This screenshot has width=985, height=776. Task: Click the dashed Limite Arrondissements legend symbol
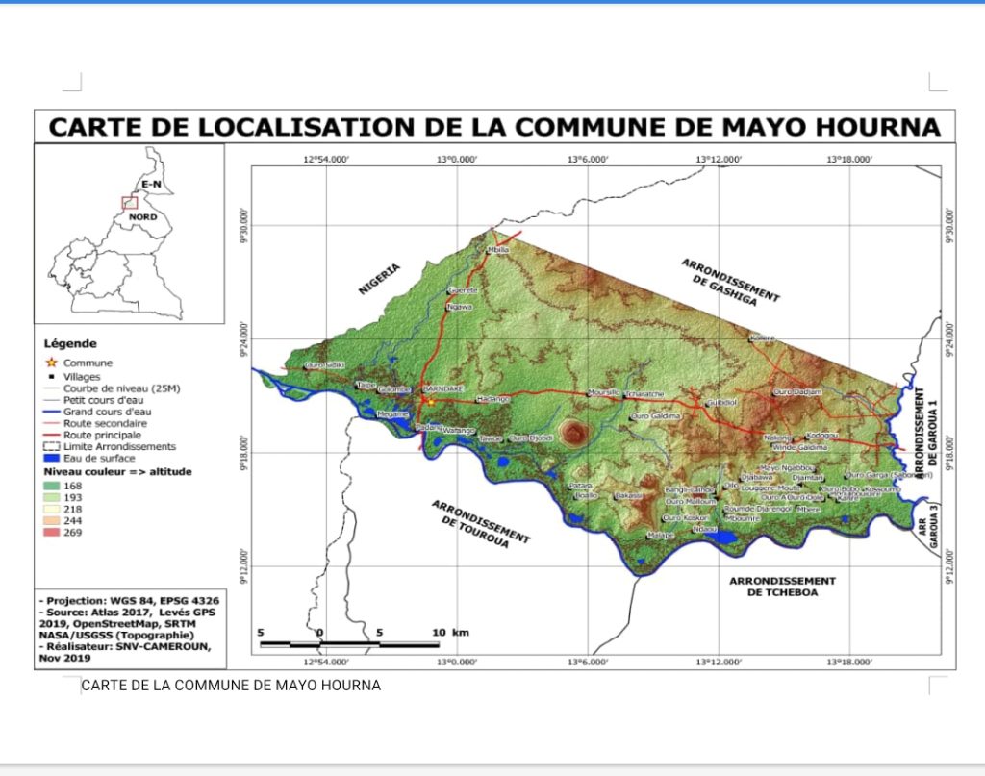tap(50, 446)
